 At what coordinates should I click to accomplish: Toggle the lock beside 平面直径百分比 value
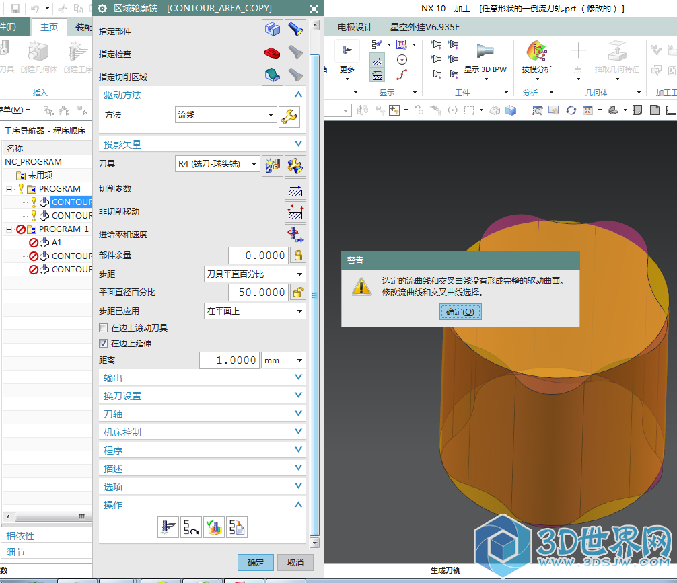298,293
